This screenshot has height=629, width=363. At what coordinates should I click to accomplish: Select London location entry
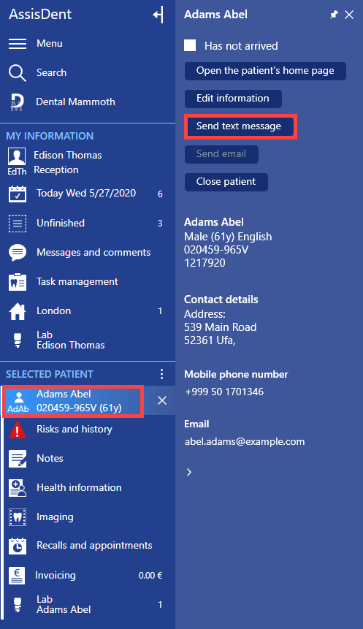[x=54, y=311]
